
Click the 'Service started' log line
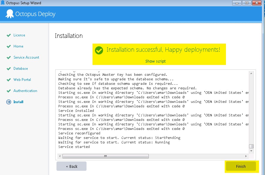click(x=74, y=147)
